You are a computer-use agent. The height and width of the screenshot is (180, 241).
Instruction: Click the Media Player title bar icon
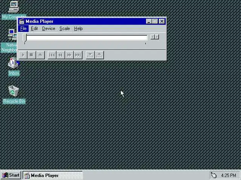coord(22,21)
